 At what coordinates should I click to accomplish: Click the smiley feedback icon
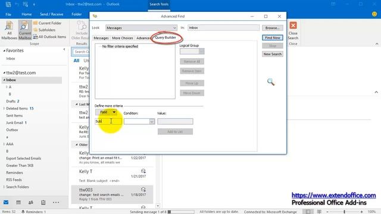point(374,14)
